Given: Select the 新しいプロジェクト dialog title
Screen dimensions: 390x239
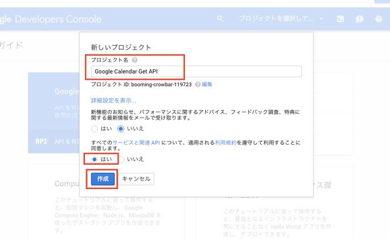Looking at the screenshot, I should tap(121, 47).
